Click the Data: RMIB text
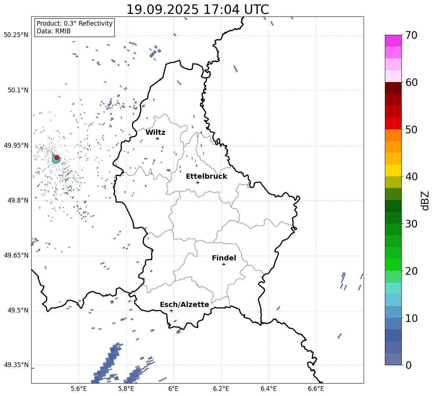434x396 pixels. click(x=54, y=31)
